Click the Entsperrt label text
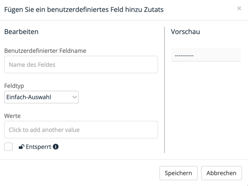248x186 pixels. 39,147
